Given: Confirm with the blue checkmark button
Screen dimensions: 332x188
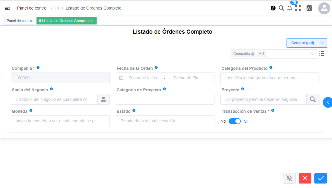Looking at the screenshot, I should 320,178.
